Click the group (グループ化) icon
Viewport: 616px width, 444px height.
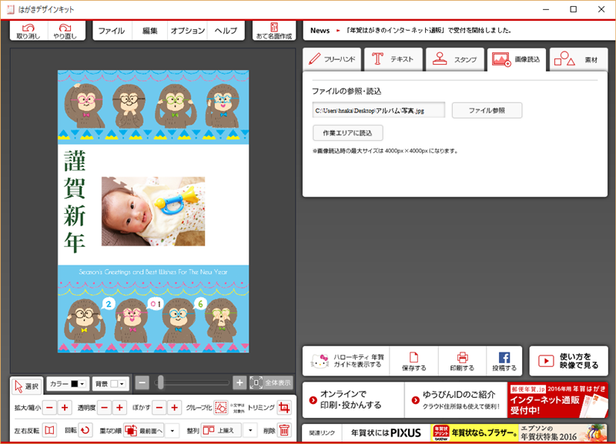click(x=221, y=408)
